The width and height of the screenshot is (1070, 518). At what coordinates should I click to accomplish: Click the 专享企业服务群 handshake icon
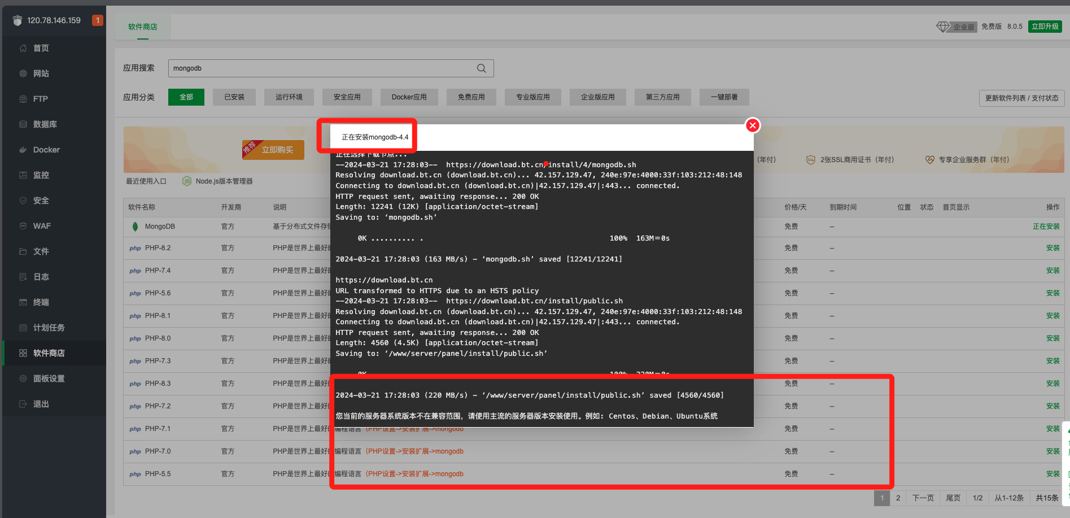click(x=929, y=160)
